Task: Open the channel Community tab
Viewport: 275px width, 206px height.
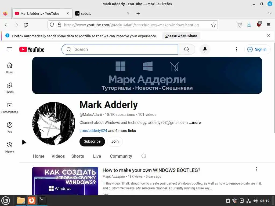Action: (121, 156)
